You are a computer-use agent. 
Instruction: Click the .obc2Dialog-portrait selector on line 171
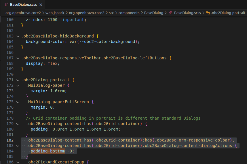45,80
